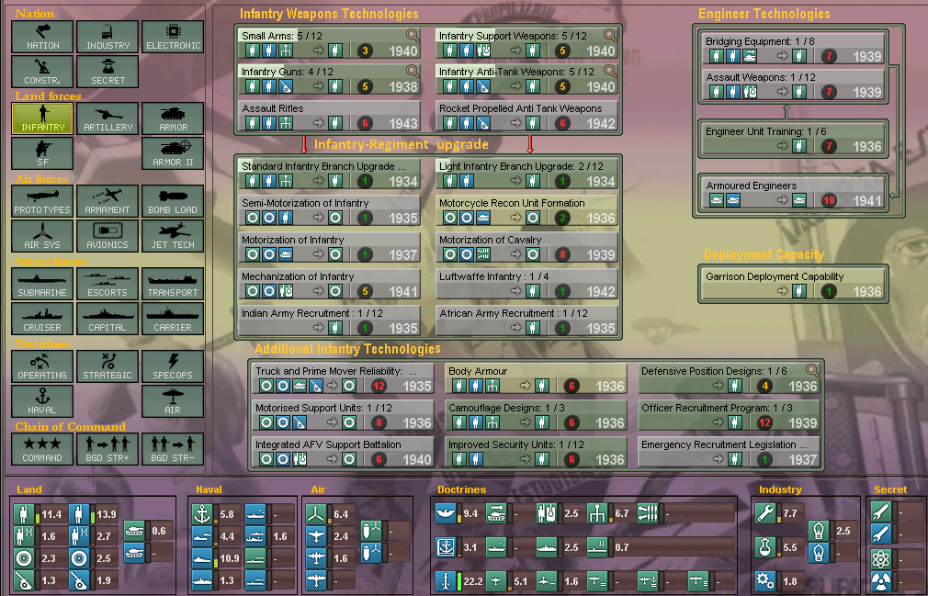The height and width of the screenshot is (596, 928).
Task: Select Bridging Equipment technology
Action: pyautogui.click(x=793, y=49)
